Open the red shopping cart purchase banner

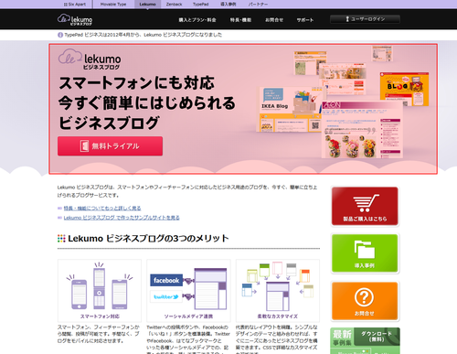coord(365,206)
